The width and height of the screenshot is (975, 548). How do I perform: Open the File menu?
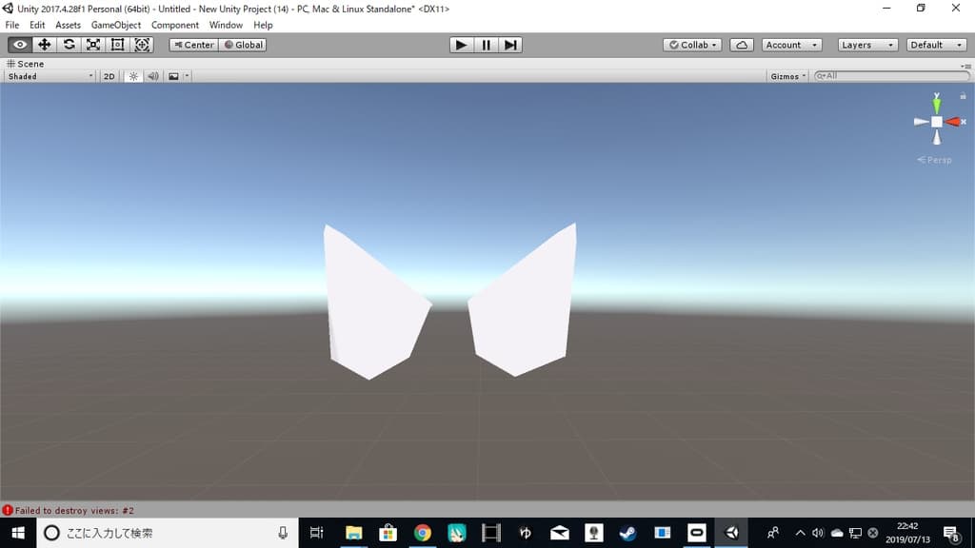(x=12, y=25)
